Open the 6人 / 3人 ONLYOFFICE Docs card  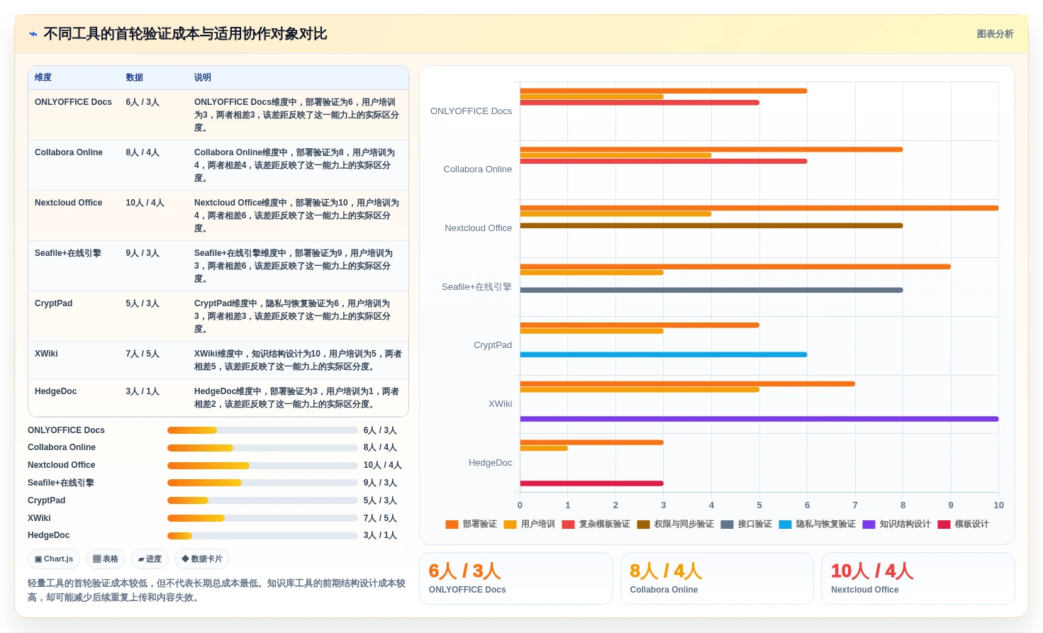pyautogui.click(x=516, y=578)
